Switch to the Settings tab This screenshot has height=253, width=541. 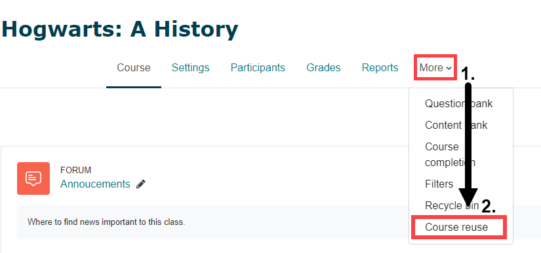[190, 68]
